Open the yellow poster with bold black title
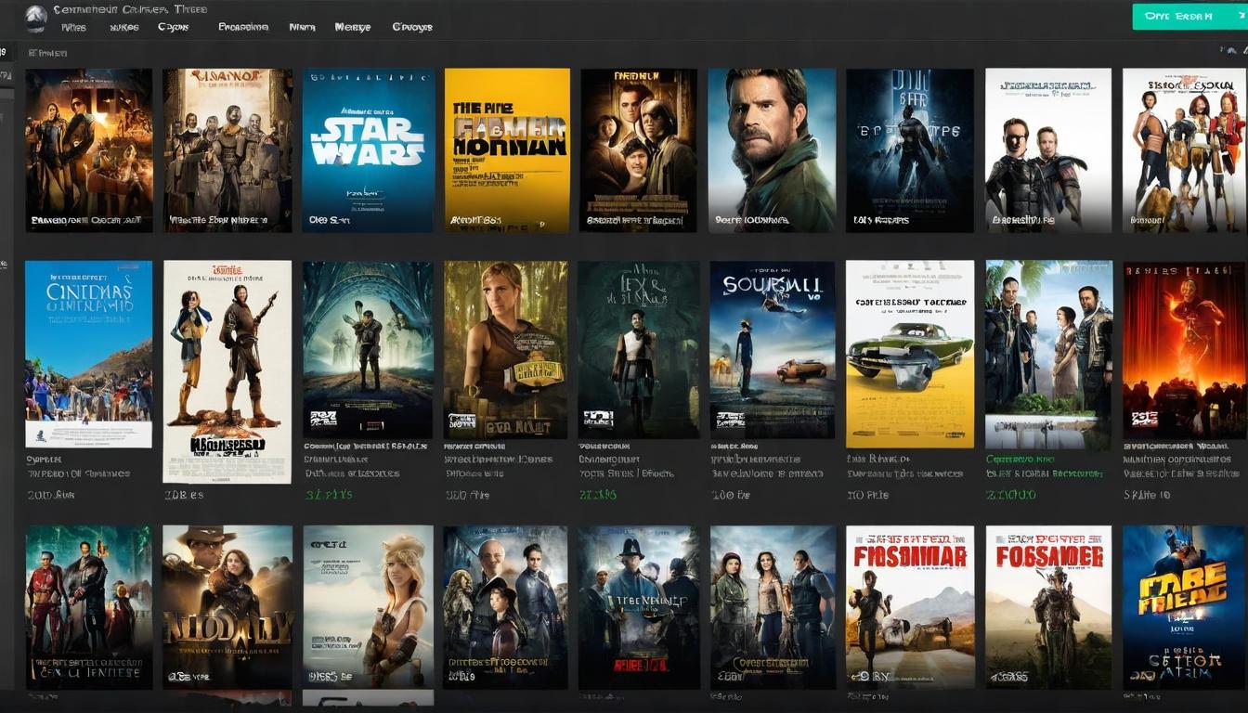This screenshot has height=713, width=1248. coord(507,149)
